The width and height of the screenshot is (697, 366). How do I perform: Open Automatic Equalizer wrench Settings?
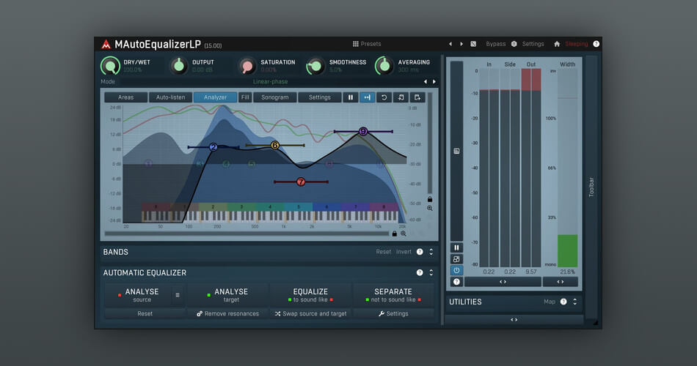393,313
